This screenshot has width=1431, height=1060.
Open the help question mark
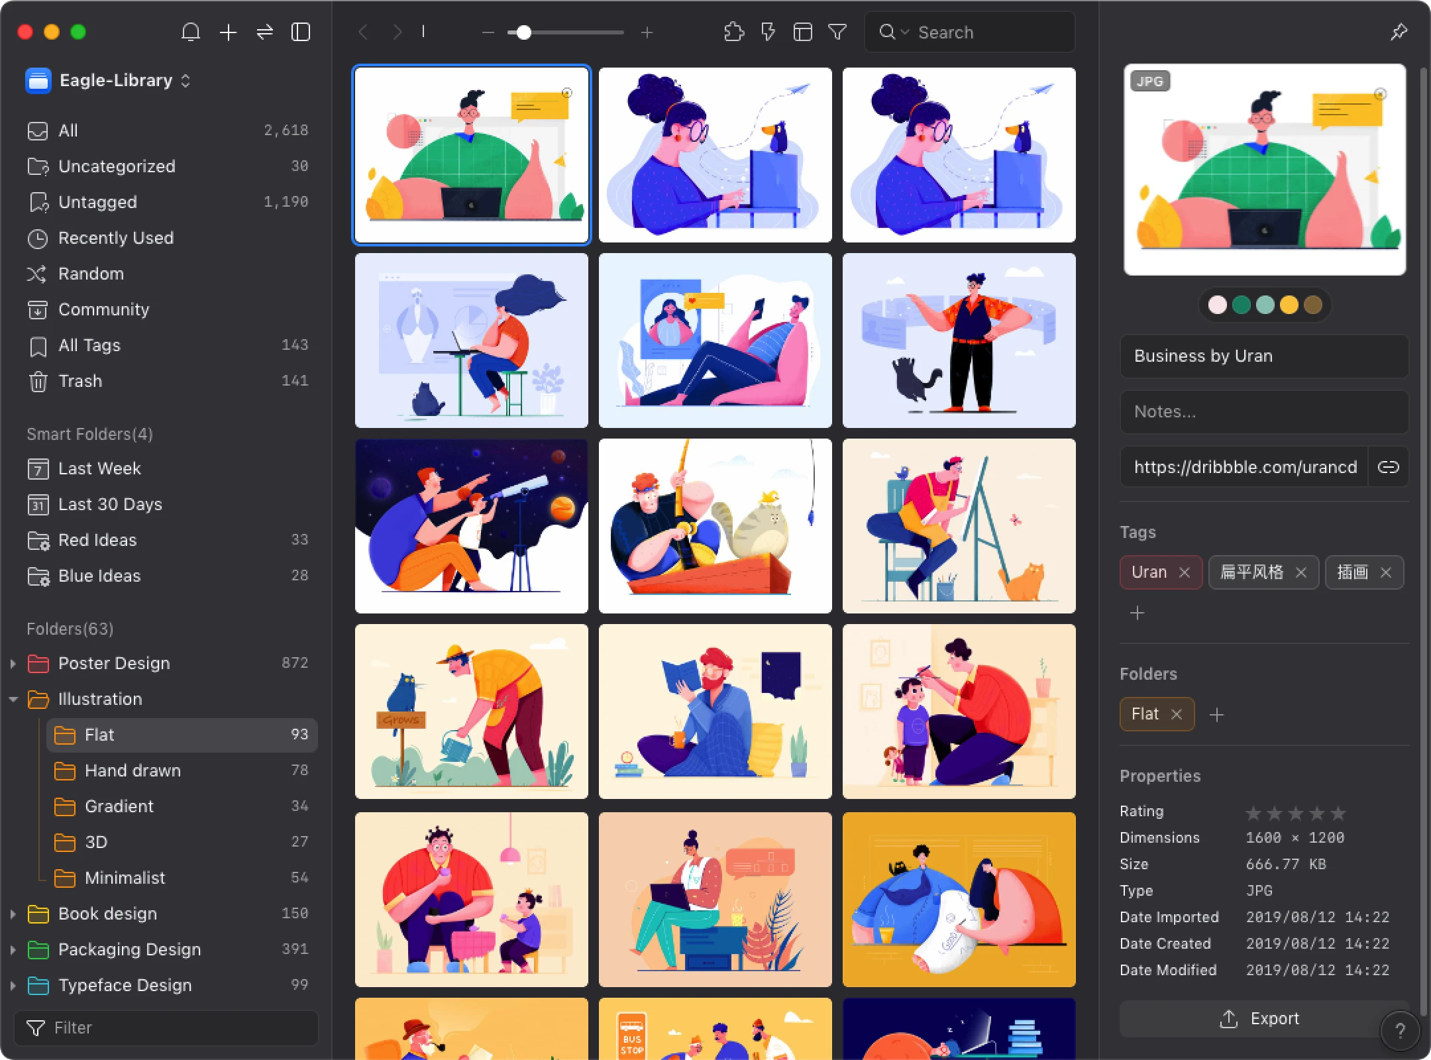[x=1400, y=1030]
